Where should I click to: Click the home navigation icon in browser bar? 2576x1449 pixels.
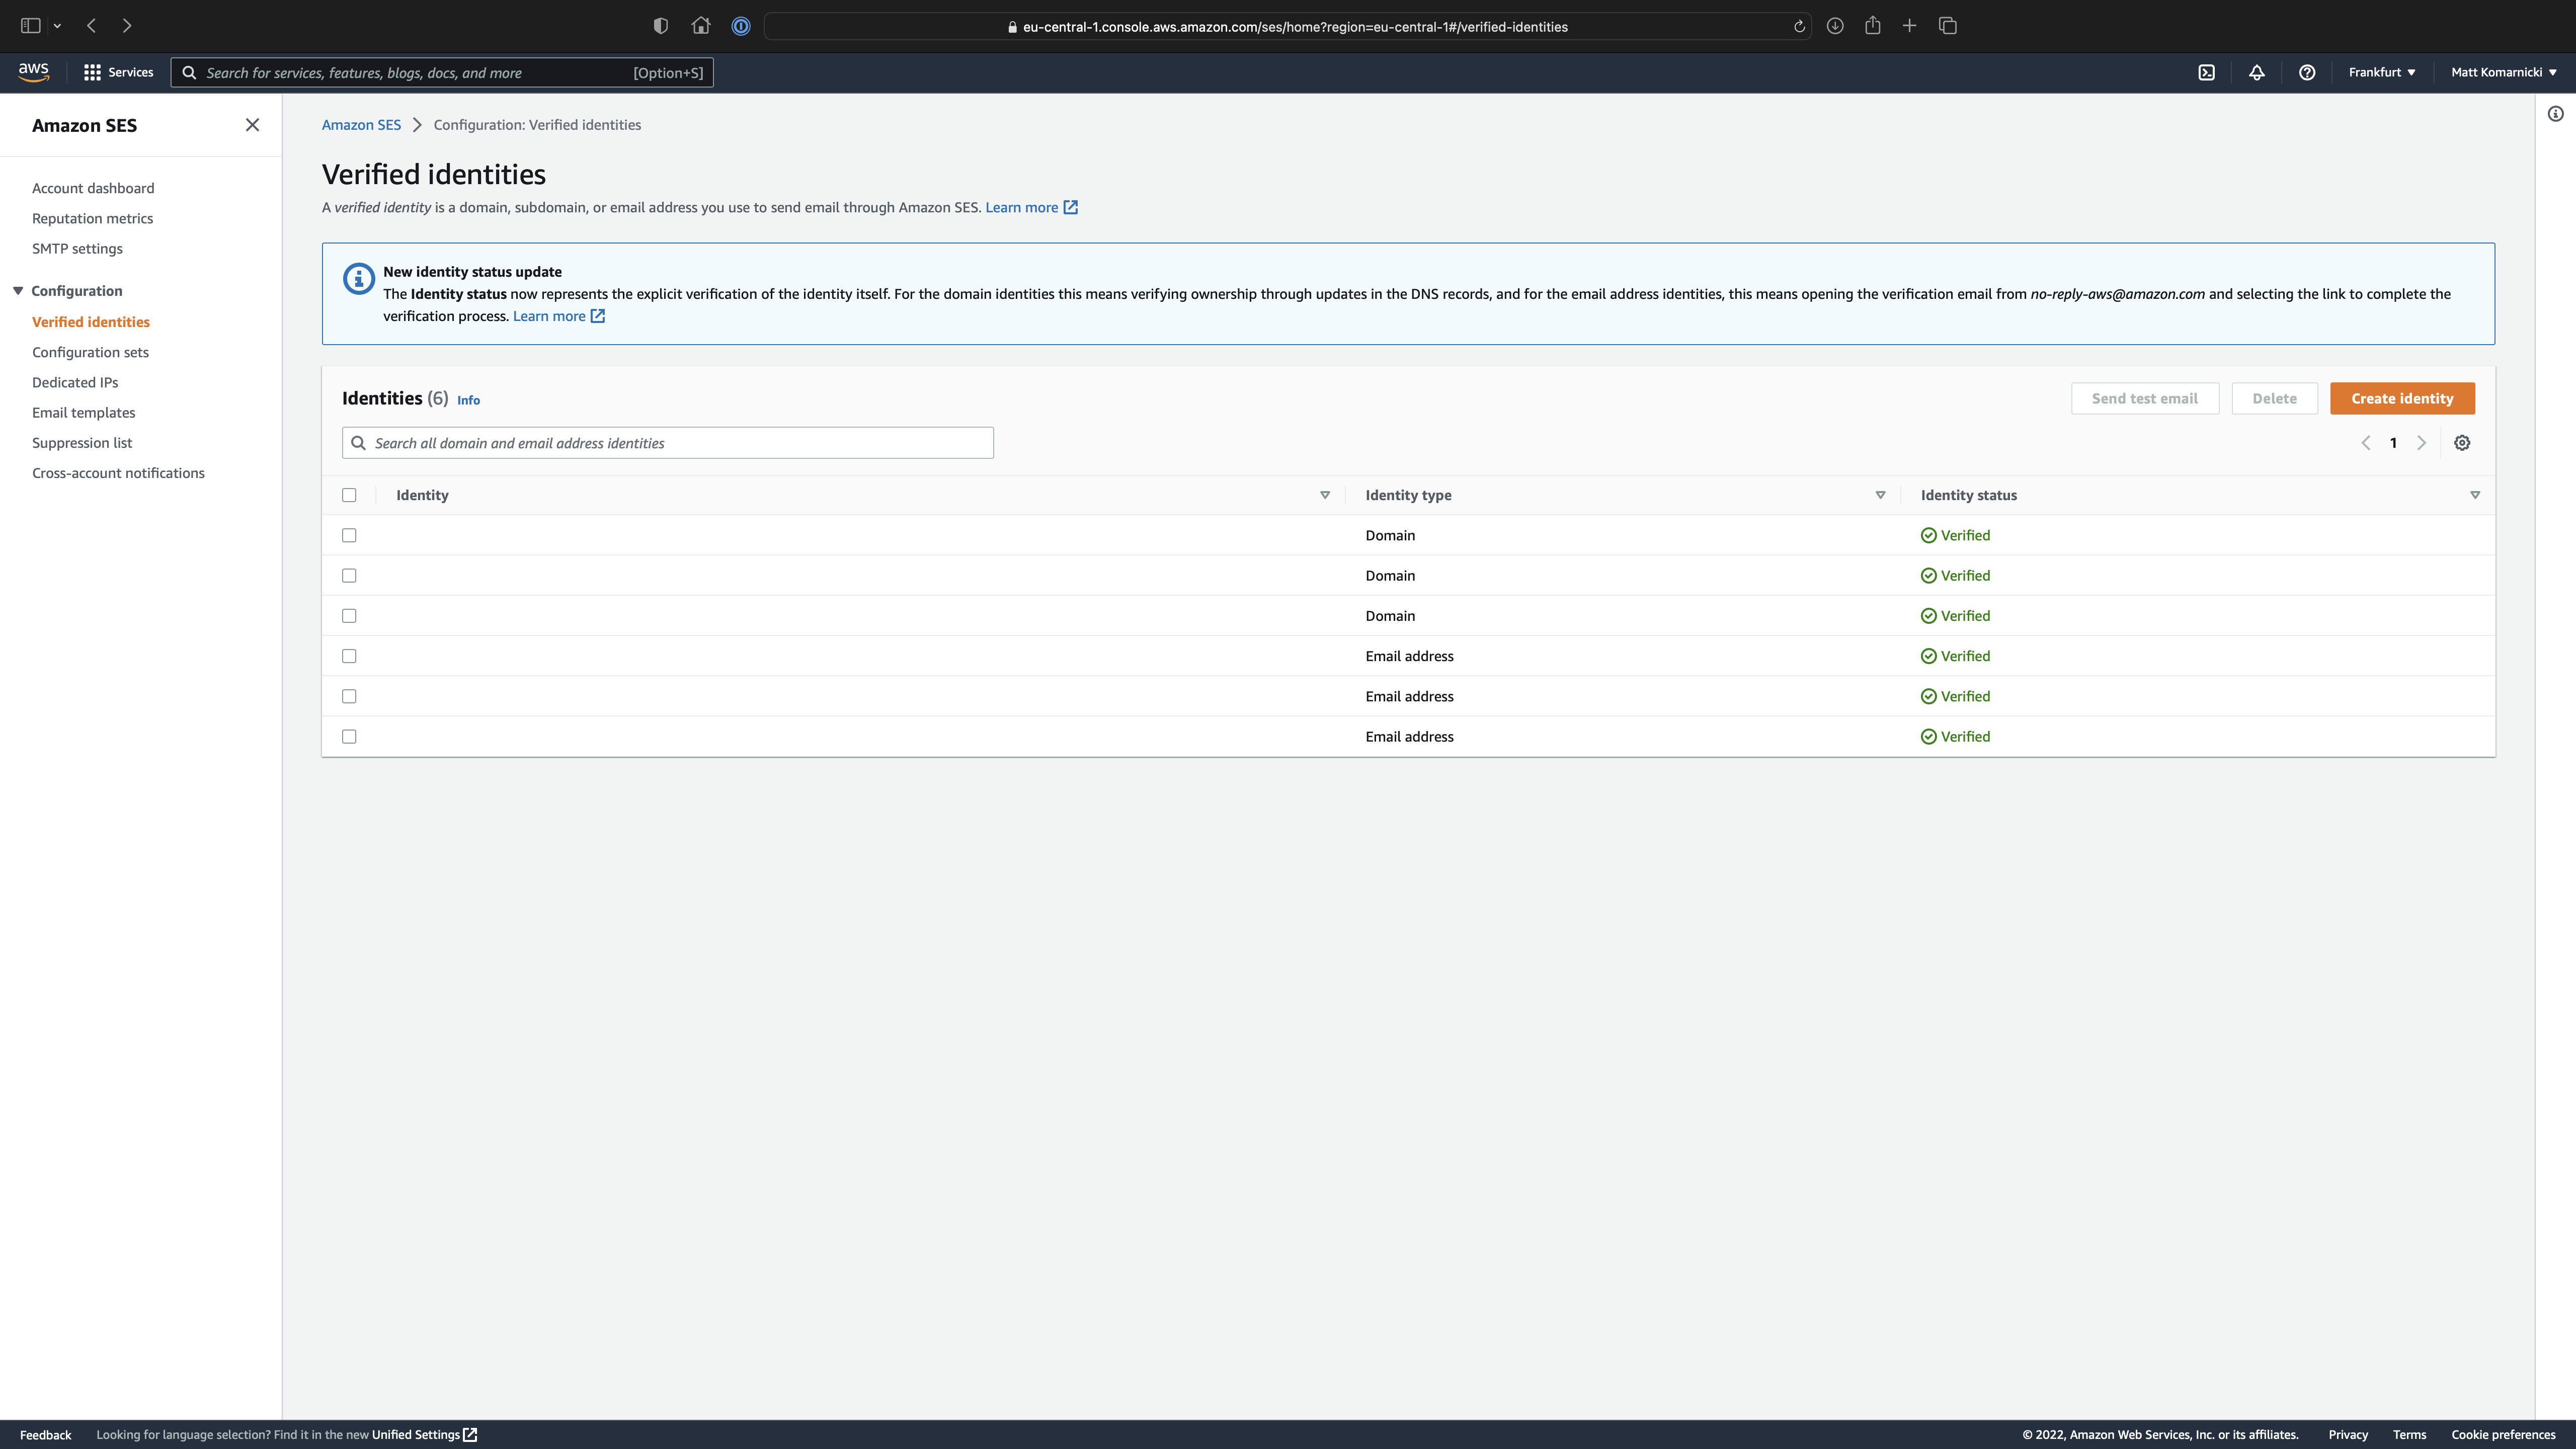[701, 25]
